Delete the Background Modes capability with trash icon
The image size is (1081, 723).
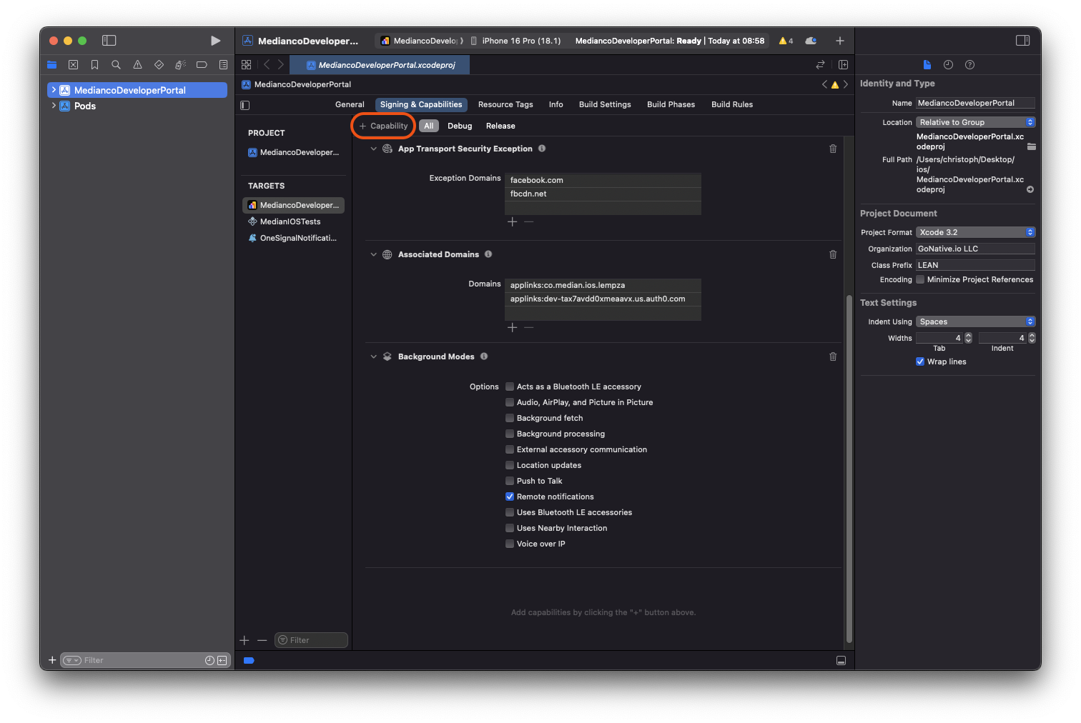point(833,356)
